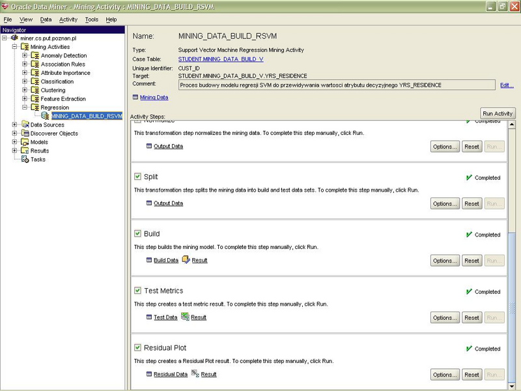Click the Residual Plot Result icon
This screenshot has width=521, height=391.
click(x=195, y=374)
